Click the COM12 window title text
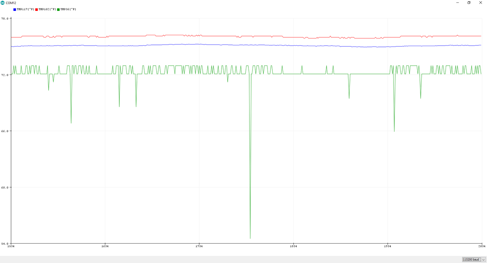 tap(11, 3)
